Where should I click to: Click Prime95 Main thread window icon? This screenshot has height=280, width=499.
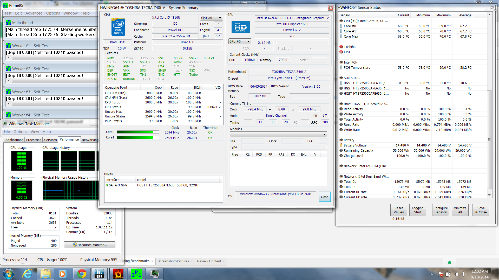point(9,23)
